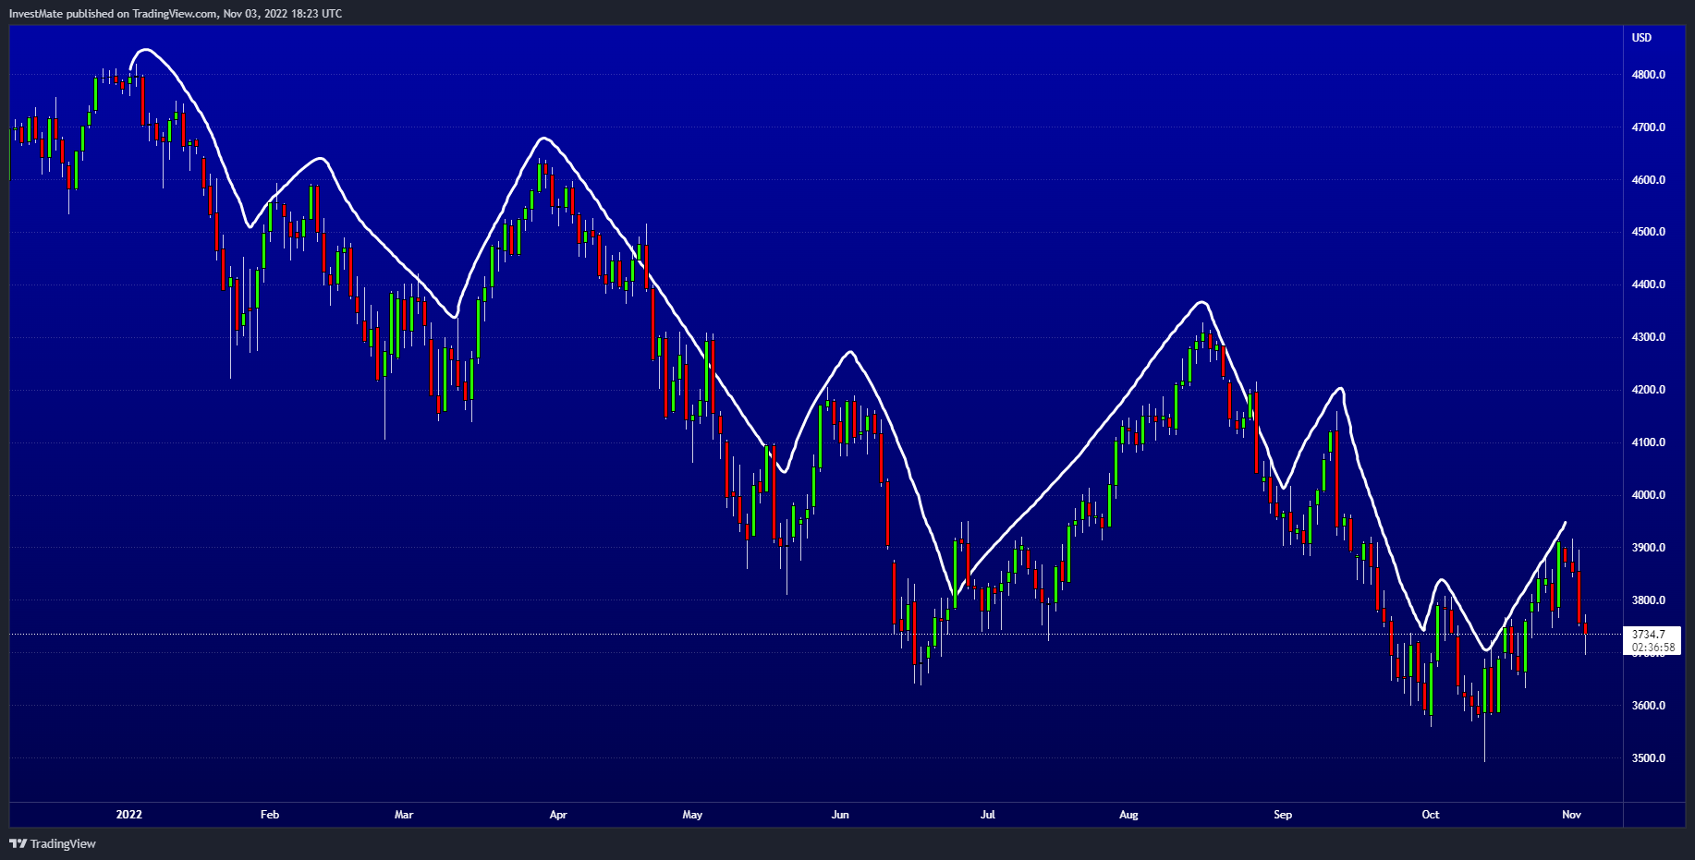Click the 4800.0 price axis label
This screenshot has width=1695, height=860.
tap(1649, 75)
